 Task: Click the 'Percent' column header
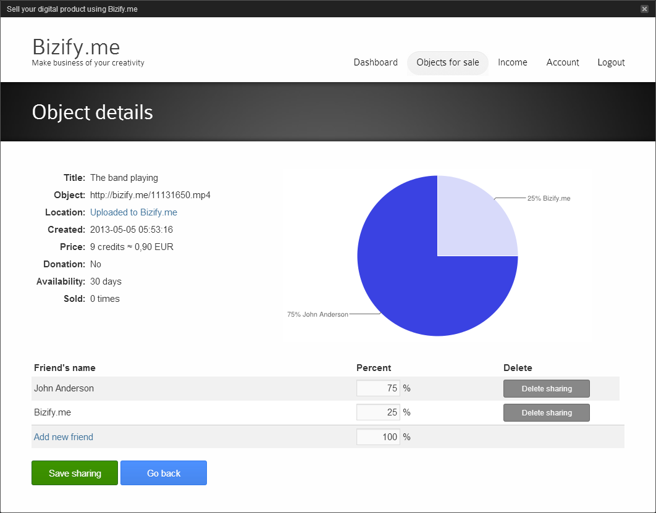[x=374, y=368]
